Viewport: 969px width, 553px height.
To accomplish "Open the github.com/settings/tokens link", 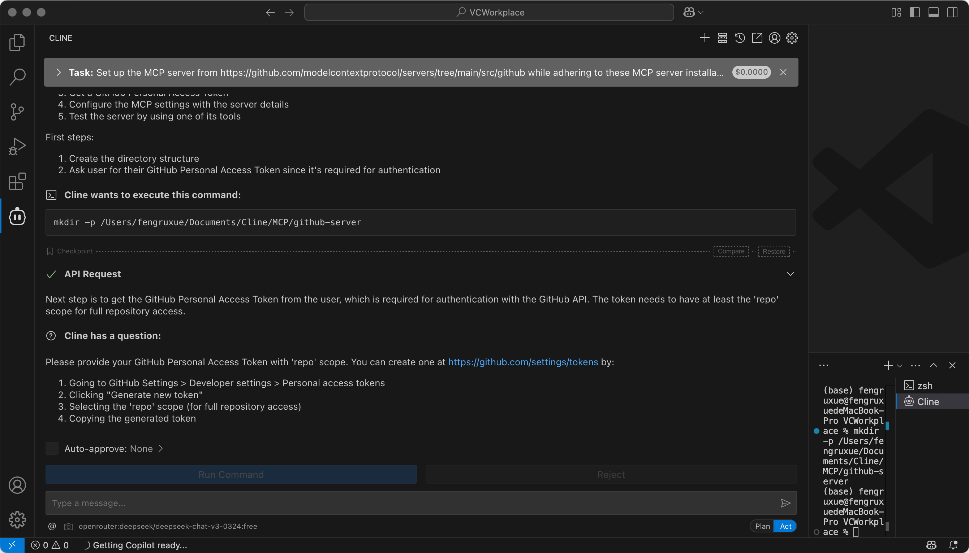I will coord(523,362).
